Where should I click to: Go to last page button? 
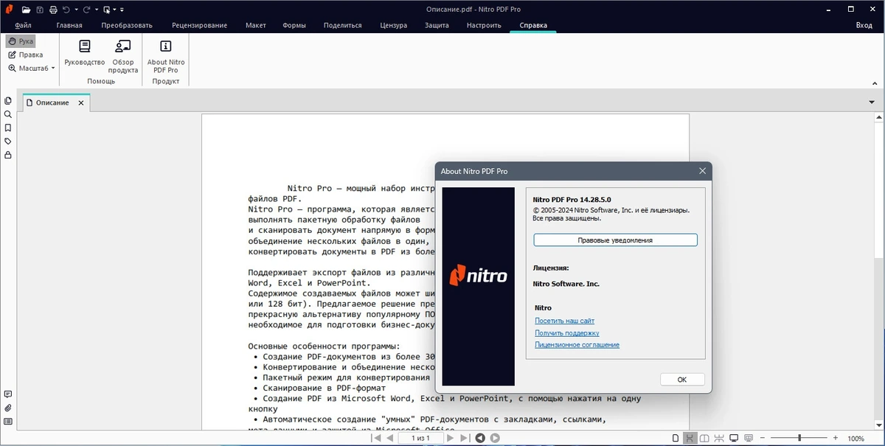coord(465,438)
